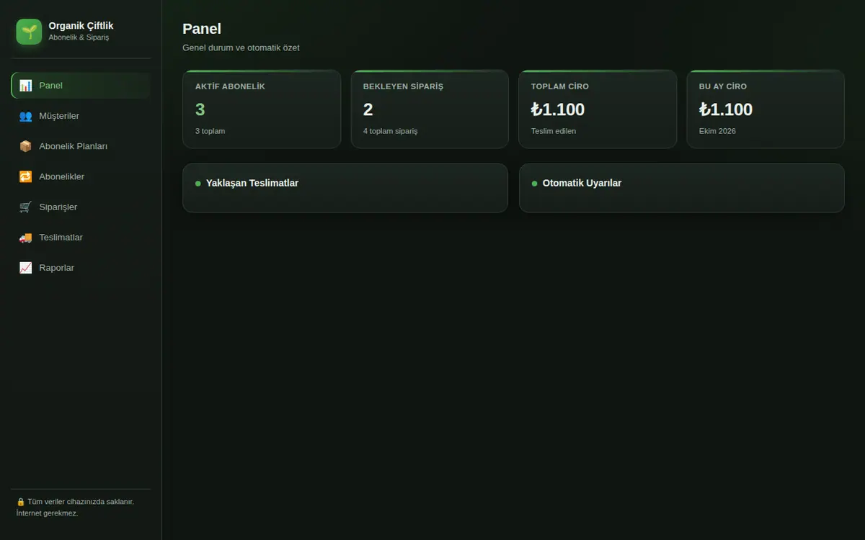The image size is (865, 540).
Task: Click the Müşteriler people icon
Action: pyautogui.click(x=25, y=116)
